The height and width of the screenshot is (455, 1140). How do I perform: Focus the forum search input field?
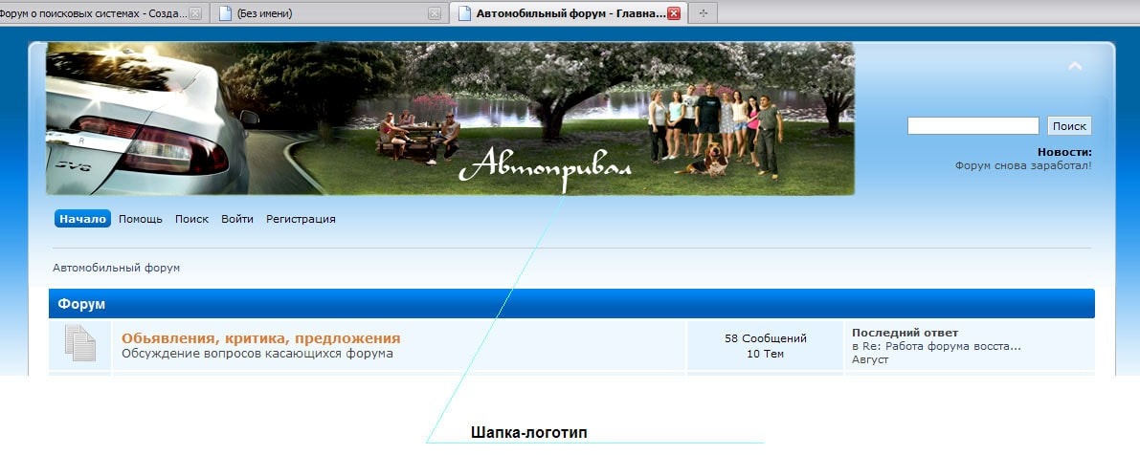(972, 125)
